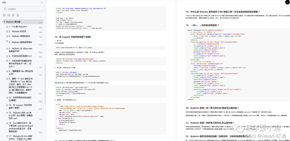290x141 pixels.
Task: Click the text DAO 层的函数
Action: click(x=59, y=43)
